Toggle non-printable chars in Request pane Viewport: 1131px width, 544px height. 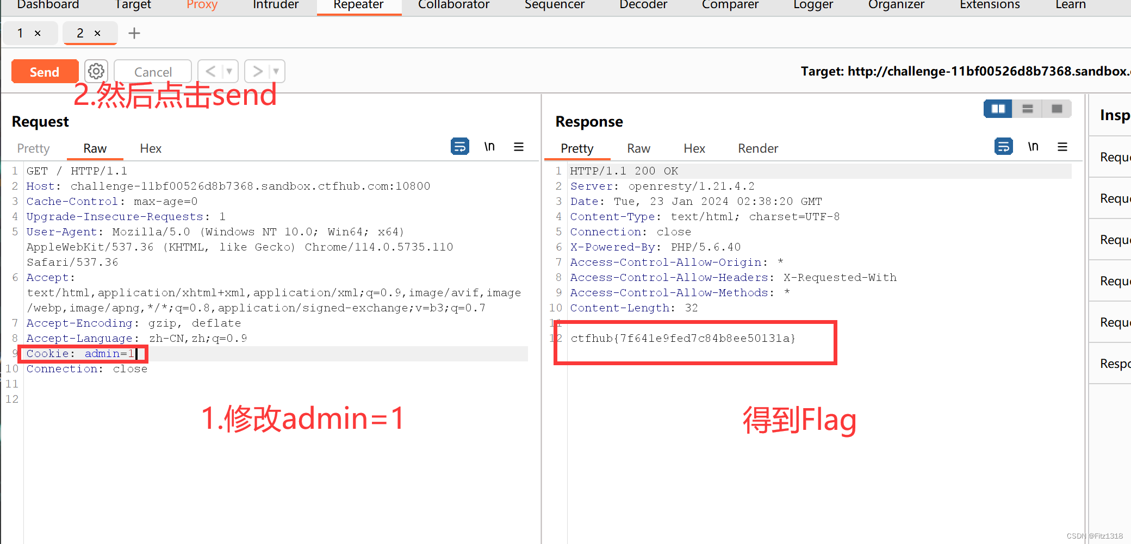click(489, 146)
